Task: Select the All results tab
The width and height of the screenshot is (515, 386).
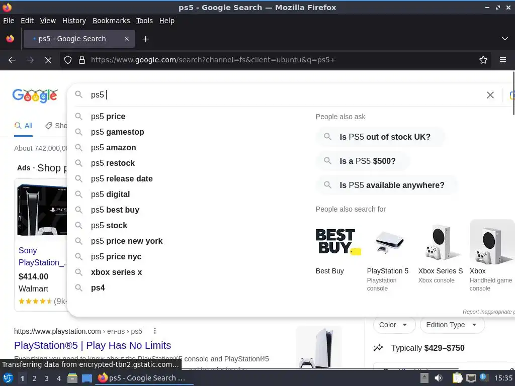Action: (x=23, y=126)
